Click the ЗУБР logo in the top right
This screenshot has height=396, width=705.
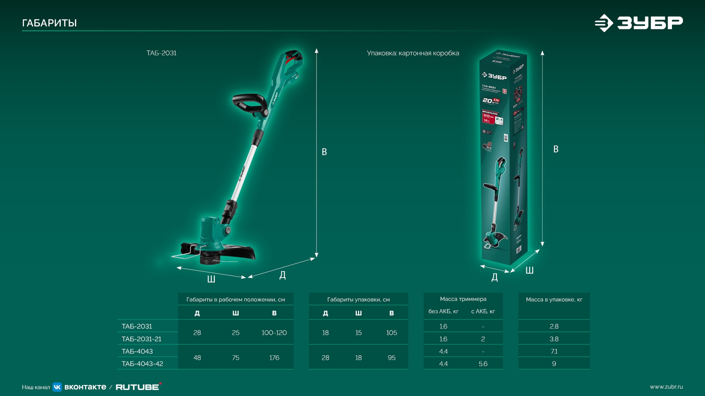[x=639, y=23]
